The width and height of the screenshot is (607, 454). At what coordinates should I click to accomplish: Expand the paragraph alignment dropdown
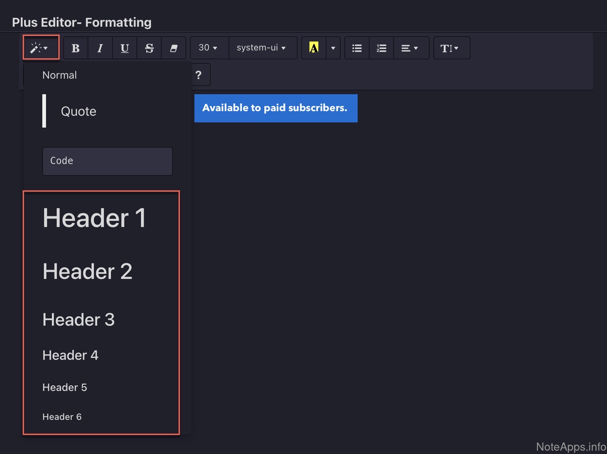click(x=410, y=48)
